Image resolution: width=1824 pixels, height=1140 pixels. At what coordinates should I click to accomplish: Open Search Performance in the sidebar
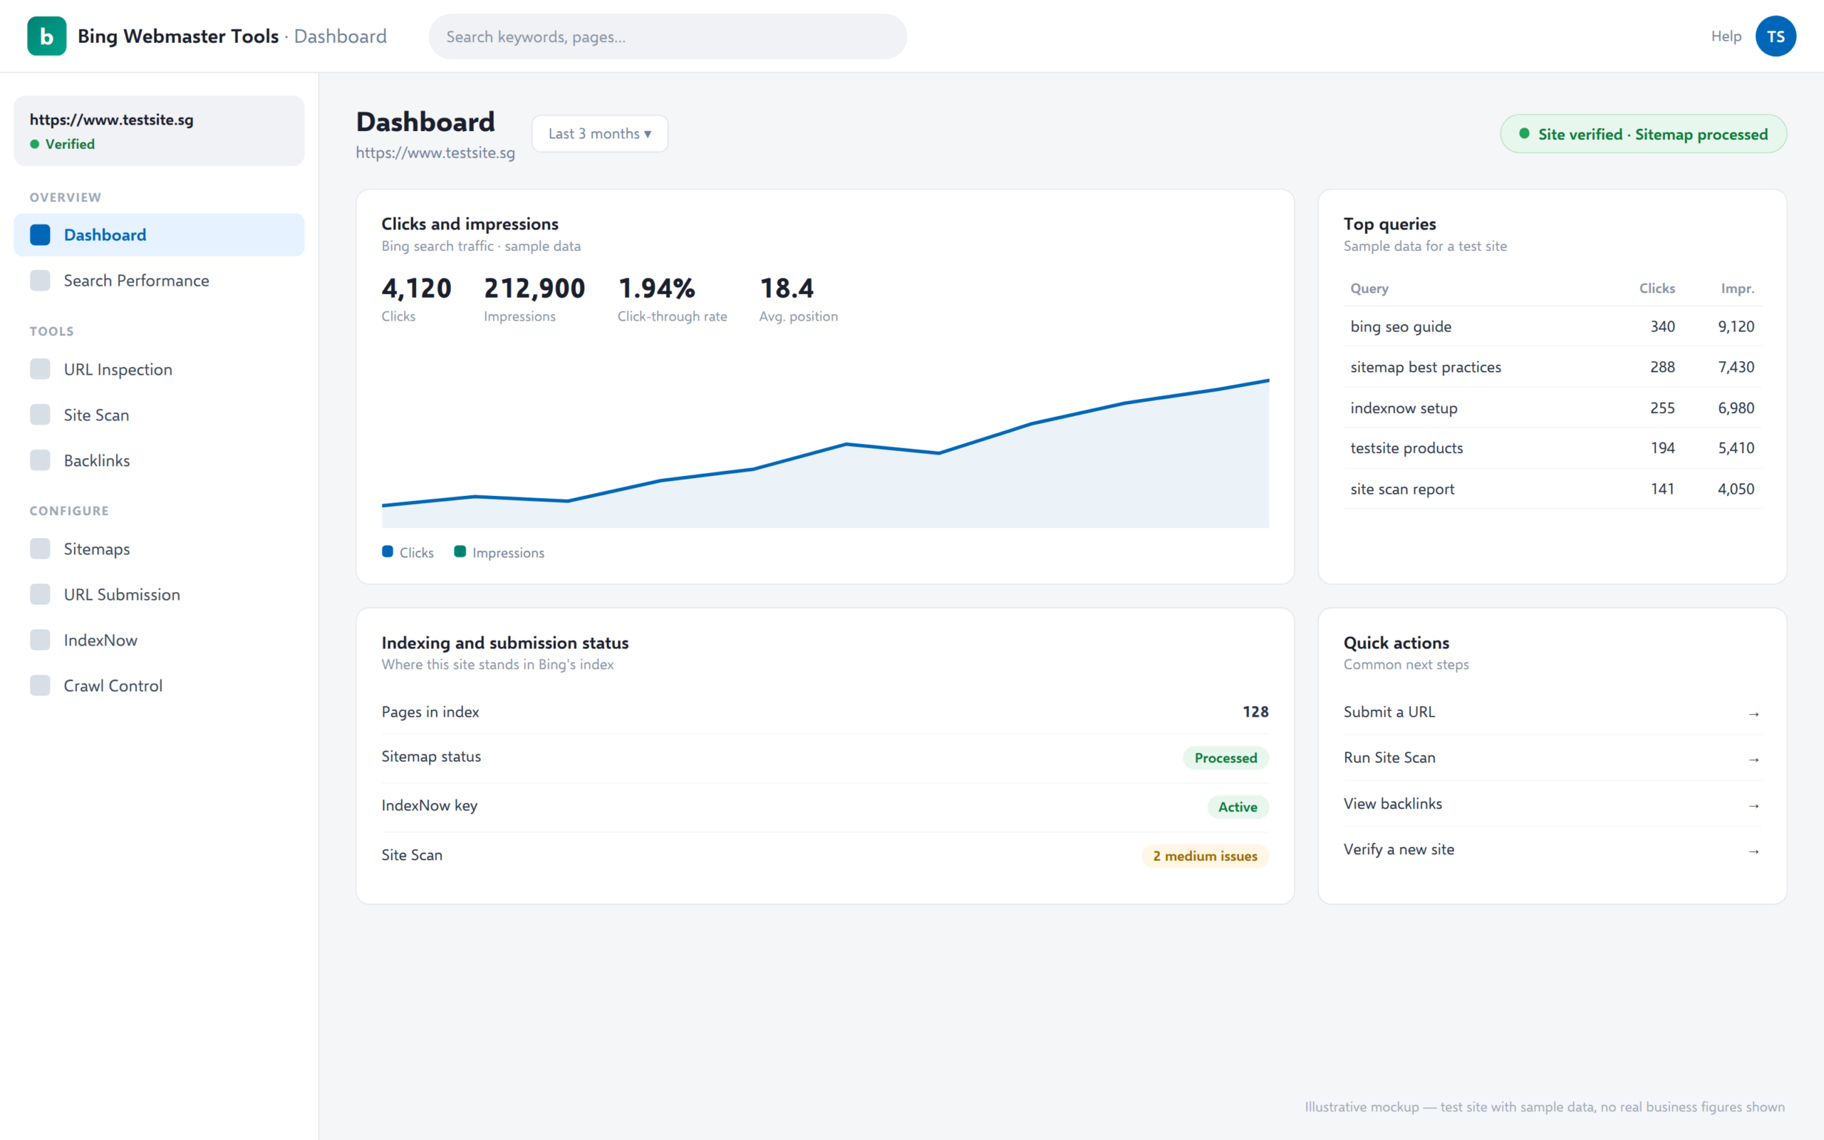[159, 281]
